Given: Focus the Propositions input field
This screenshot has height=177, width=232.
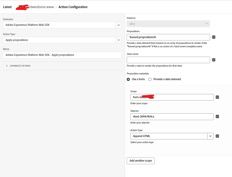Looking at the screenshot, I should (x=168, y=37).
